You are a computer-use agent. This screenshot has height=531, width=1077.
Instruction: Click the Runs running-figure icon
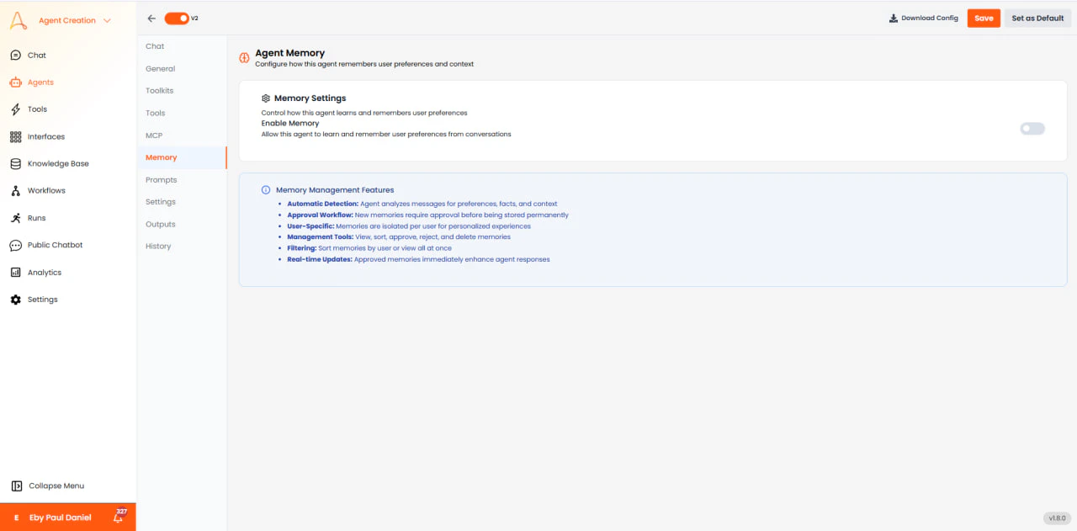(16, 218)
